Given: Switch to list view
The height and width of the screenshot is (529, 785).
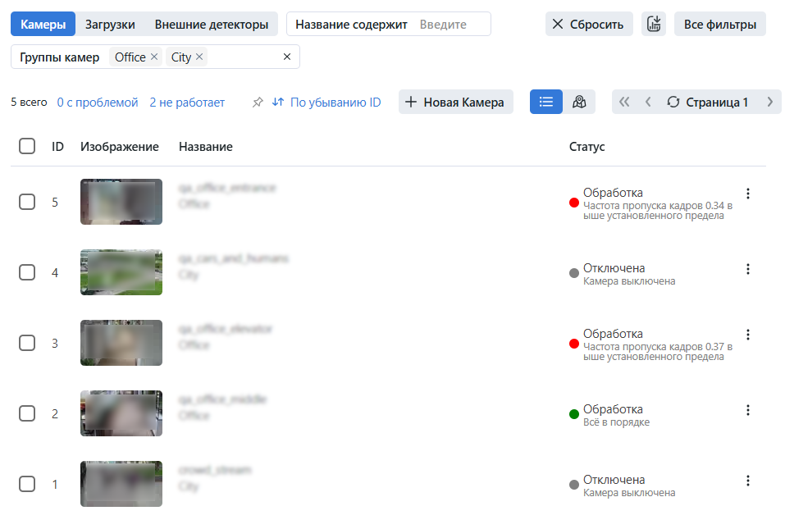Looking at the screenshot, I should coord(545,102).
